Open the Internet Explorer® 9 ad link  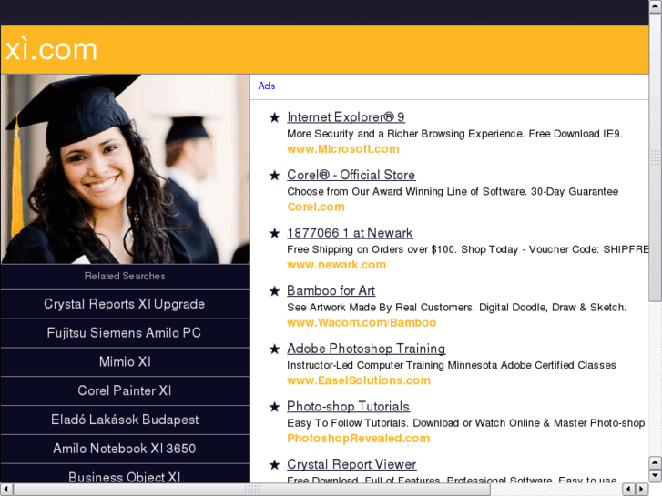click(346, 116)
